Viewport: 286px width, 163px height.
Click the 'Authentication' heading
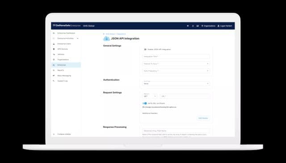point(111,80)
